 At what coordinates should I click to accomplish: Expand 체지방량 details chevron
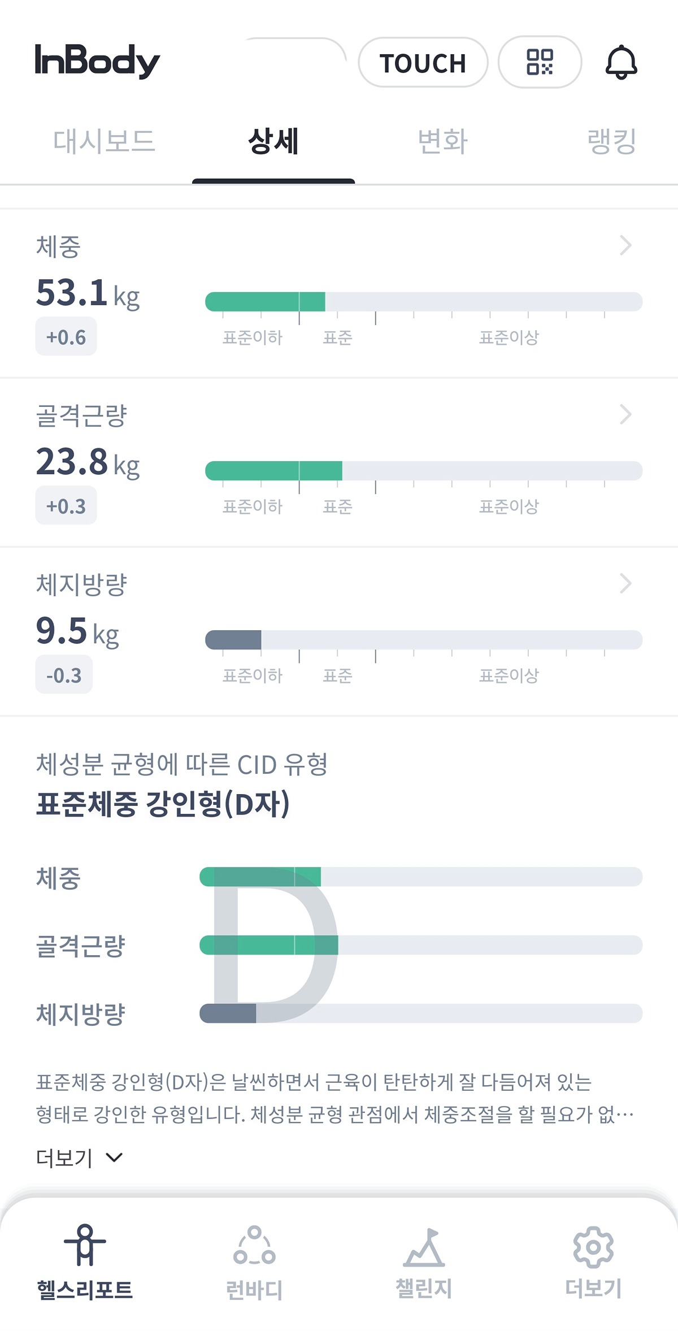(625, 583)
